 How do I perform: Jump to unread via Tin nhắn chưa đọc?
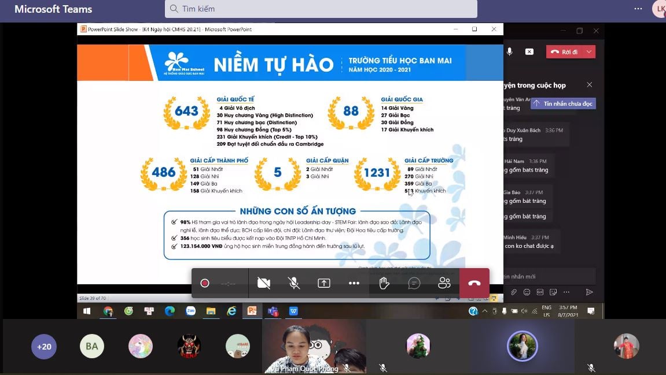coord(563,103)
